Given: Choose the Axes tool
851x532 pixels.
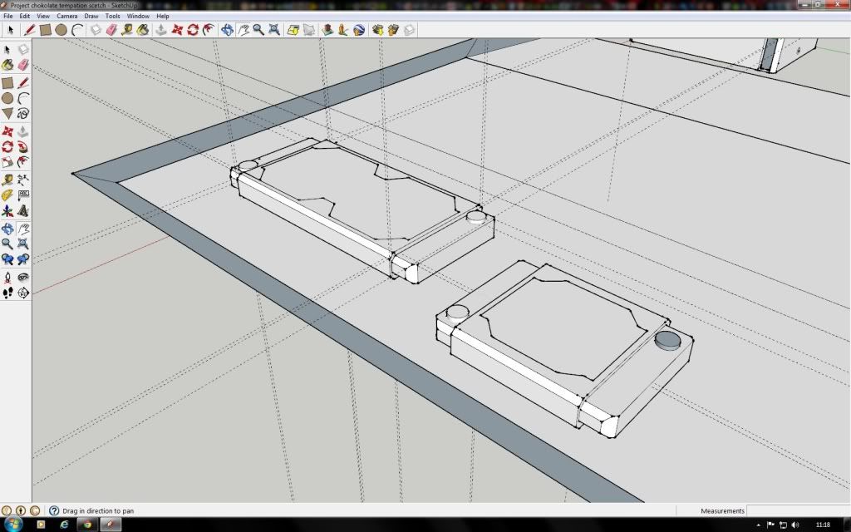Looking at the screenshot, I should [x=7, y=210].
